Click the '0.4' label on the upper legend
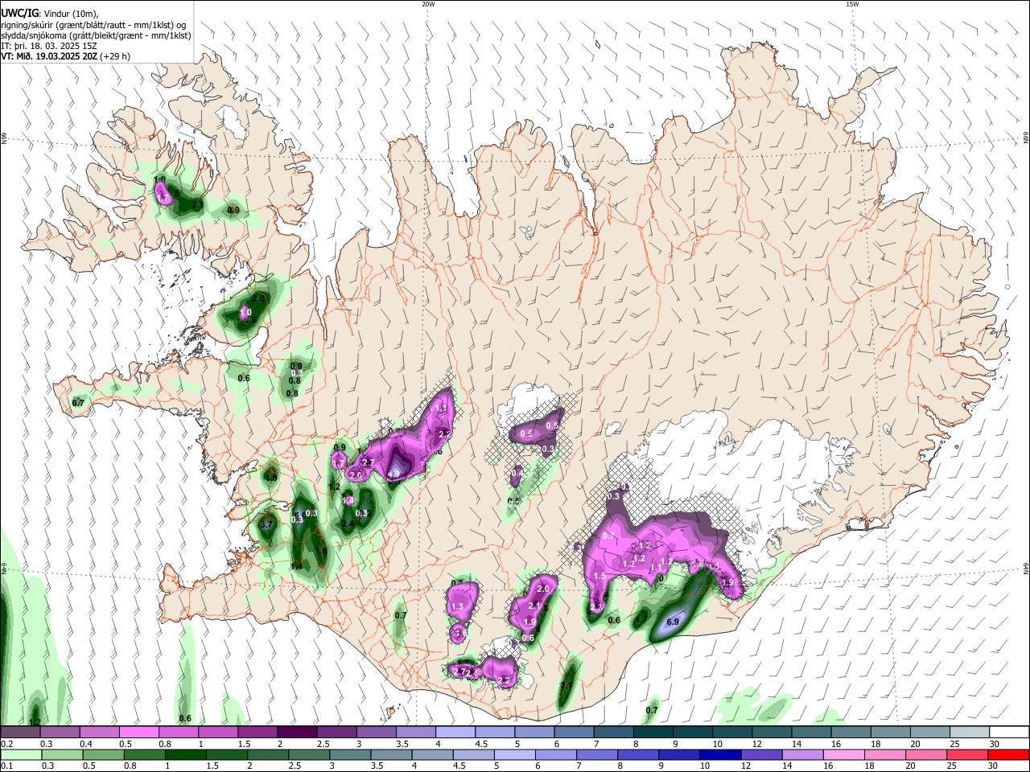Viewport: 1030px width, 772px height. tap(86, 744)
